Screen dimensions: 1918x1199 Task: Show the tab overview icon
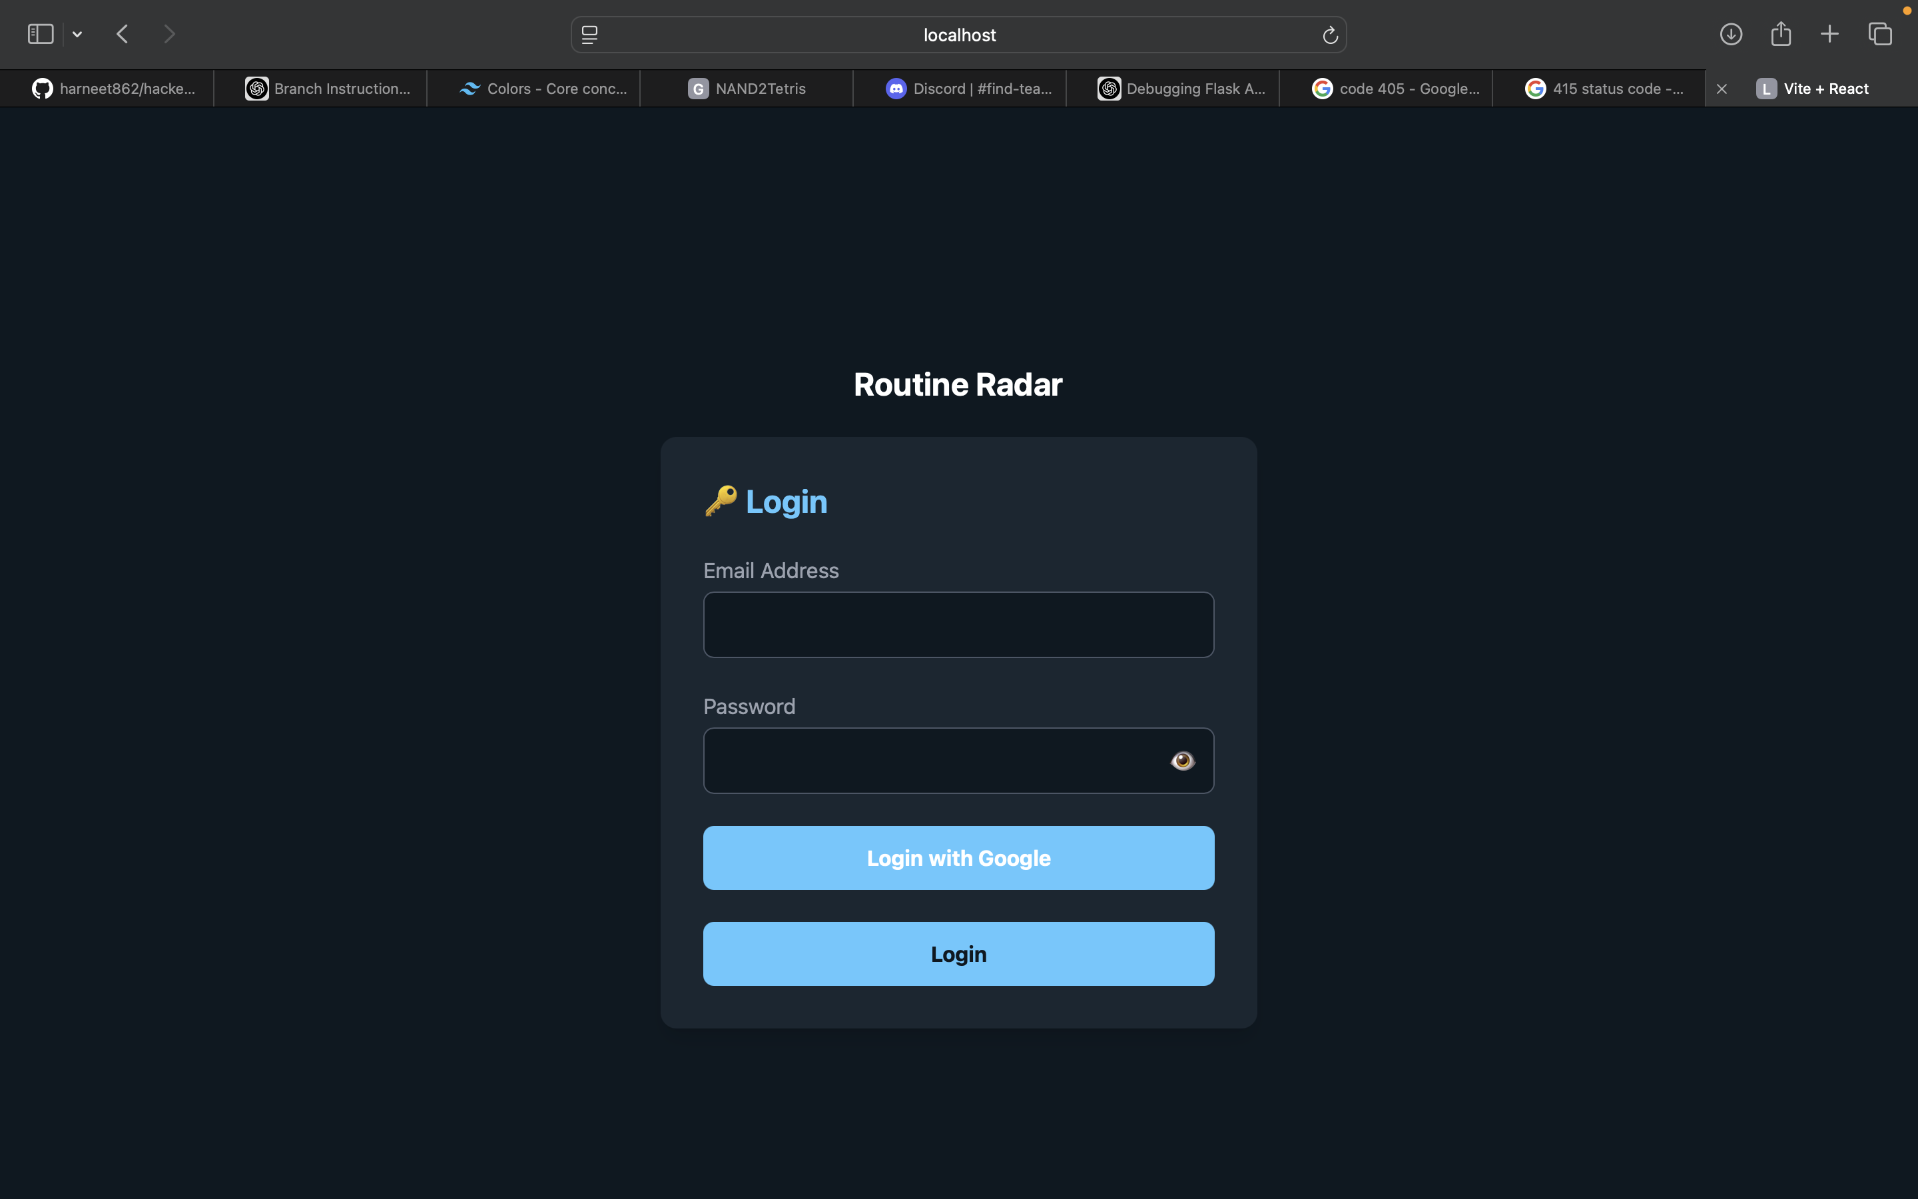(1880, 34)
